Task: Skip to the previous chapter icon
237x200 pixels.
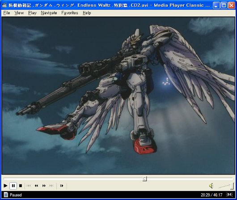Action: 29,186
